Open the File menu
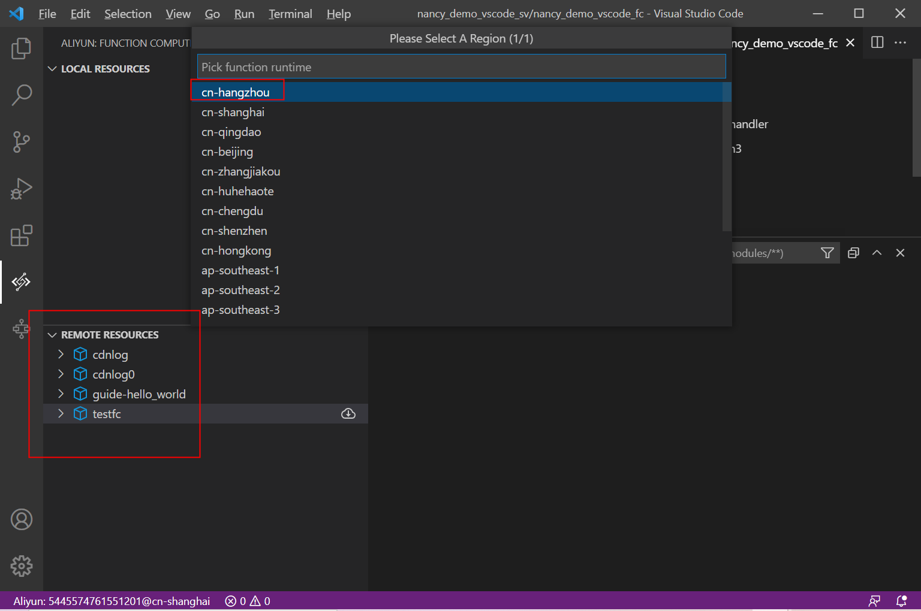This screenshot has height=611, width=921. (x=47, y=14)
